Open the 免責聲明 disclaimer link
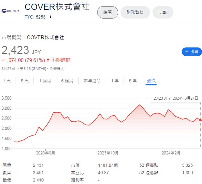This screenshot has height=184, width=202. 57,69
